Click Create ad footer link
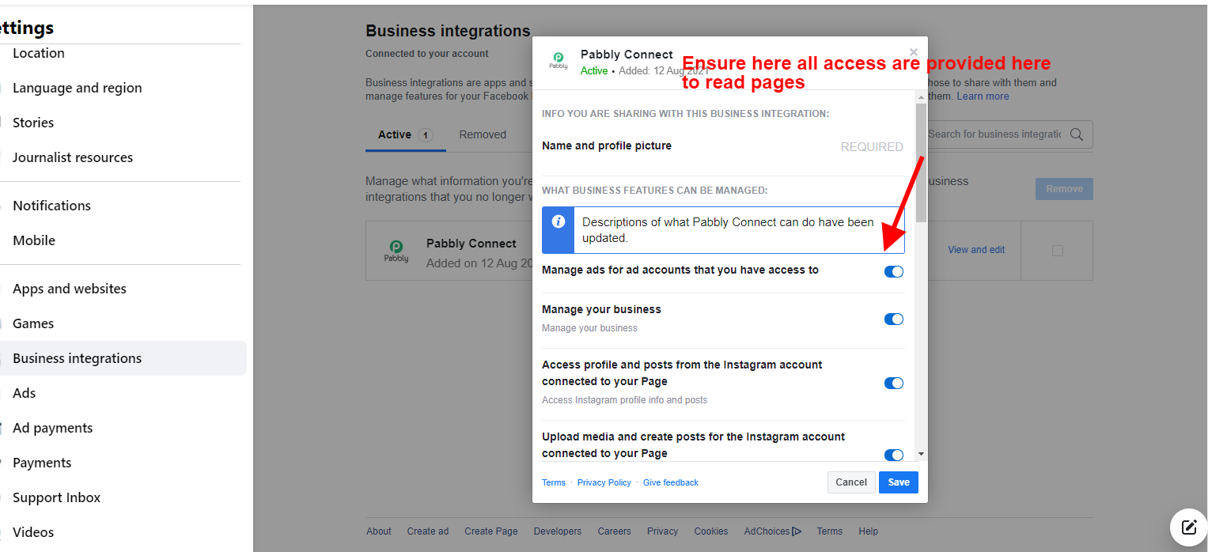 coord(428,531)
